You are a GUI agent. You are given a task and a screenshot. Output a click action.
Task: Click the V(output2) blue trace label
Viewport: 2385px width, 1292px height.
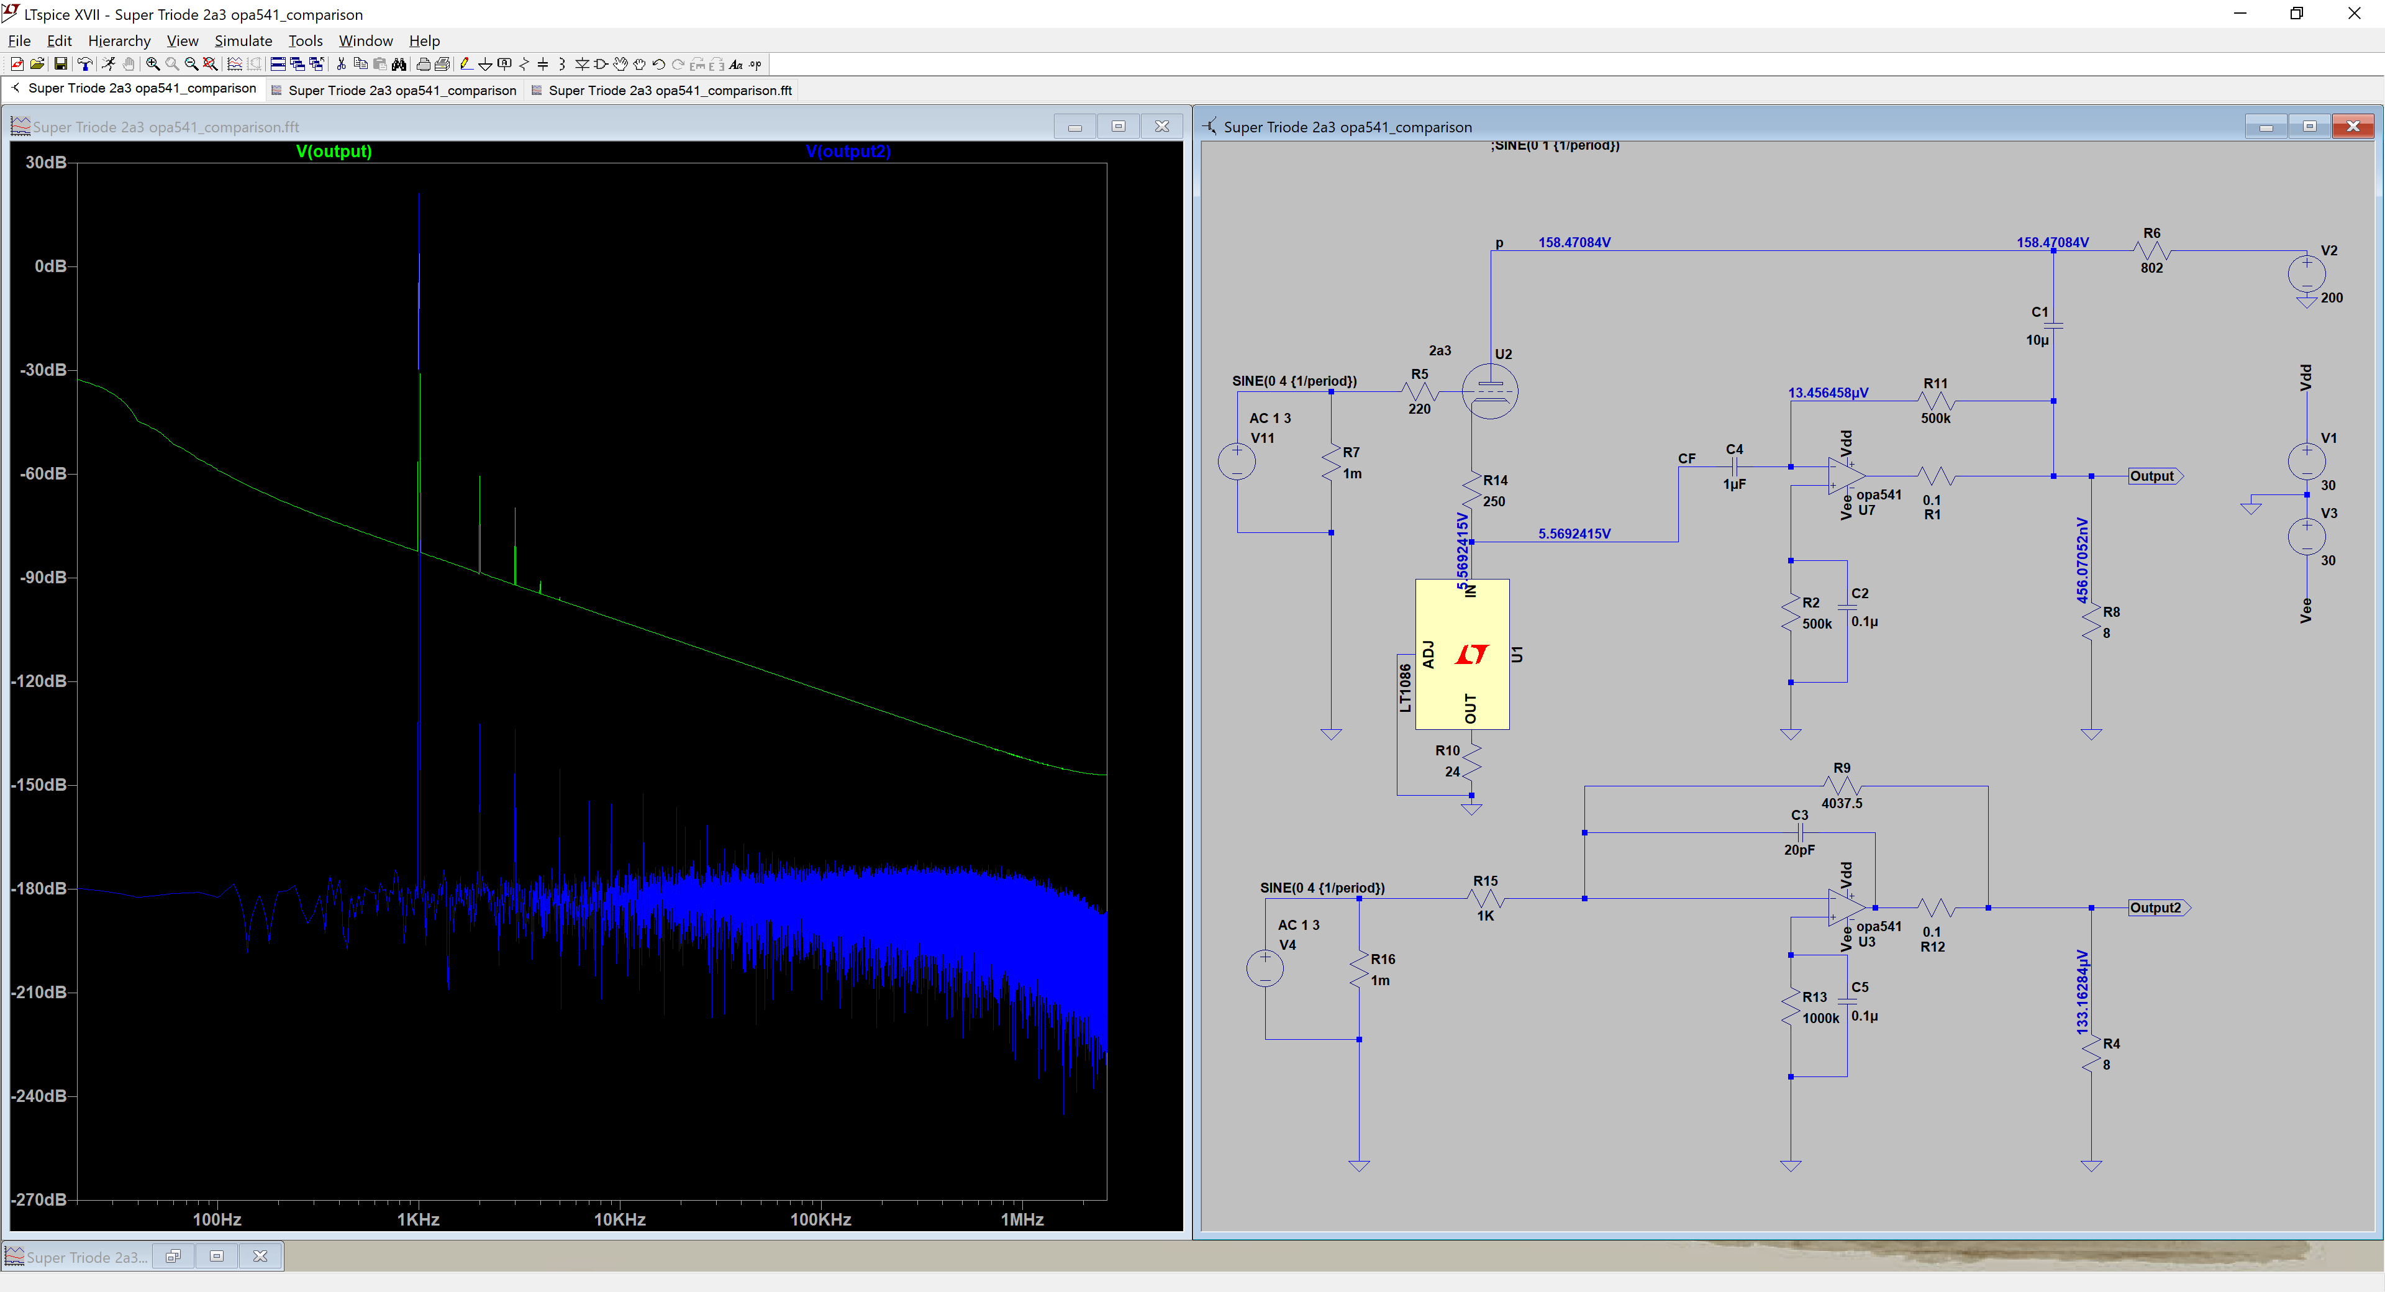(848, 151)
